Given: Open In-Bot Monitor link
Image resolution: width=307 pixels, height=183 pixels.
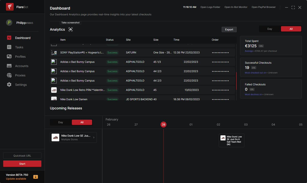Looking at the screenshot, I should point(236,7).
